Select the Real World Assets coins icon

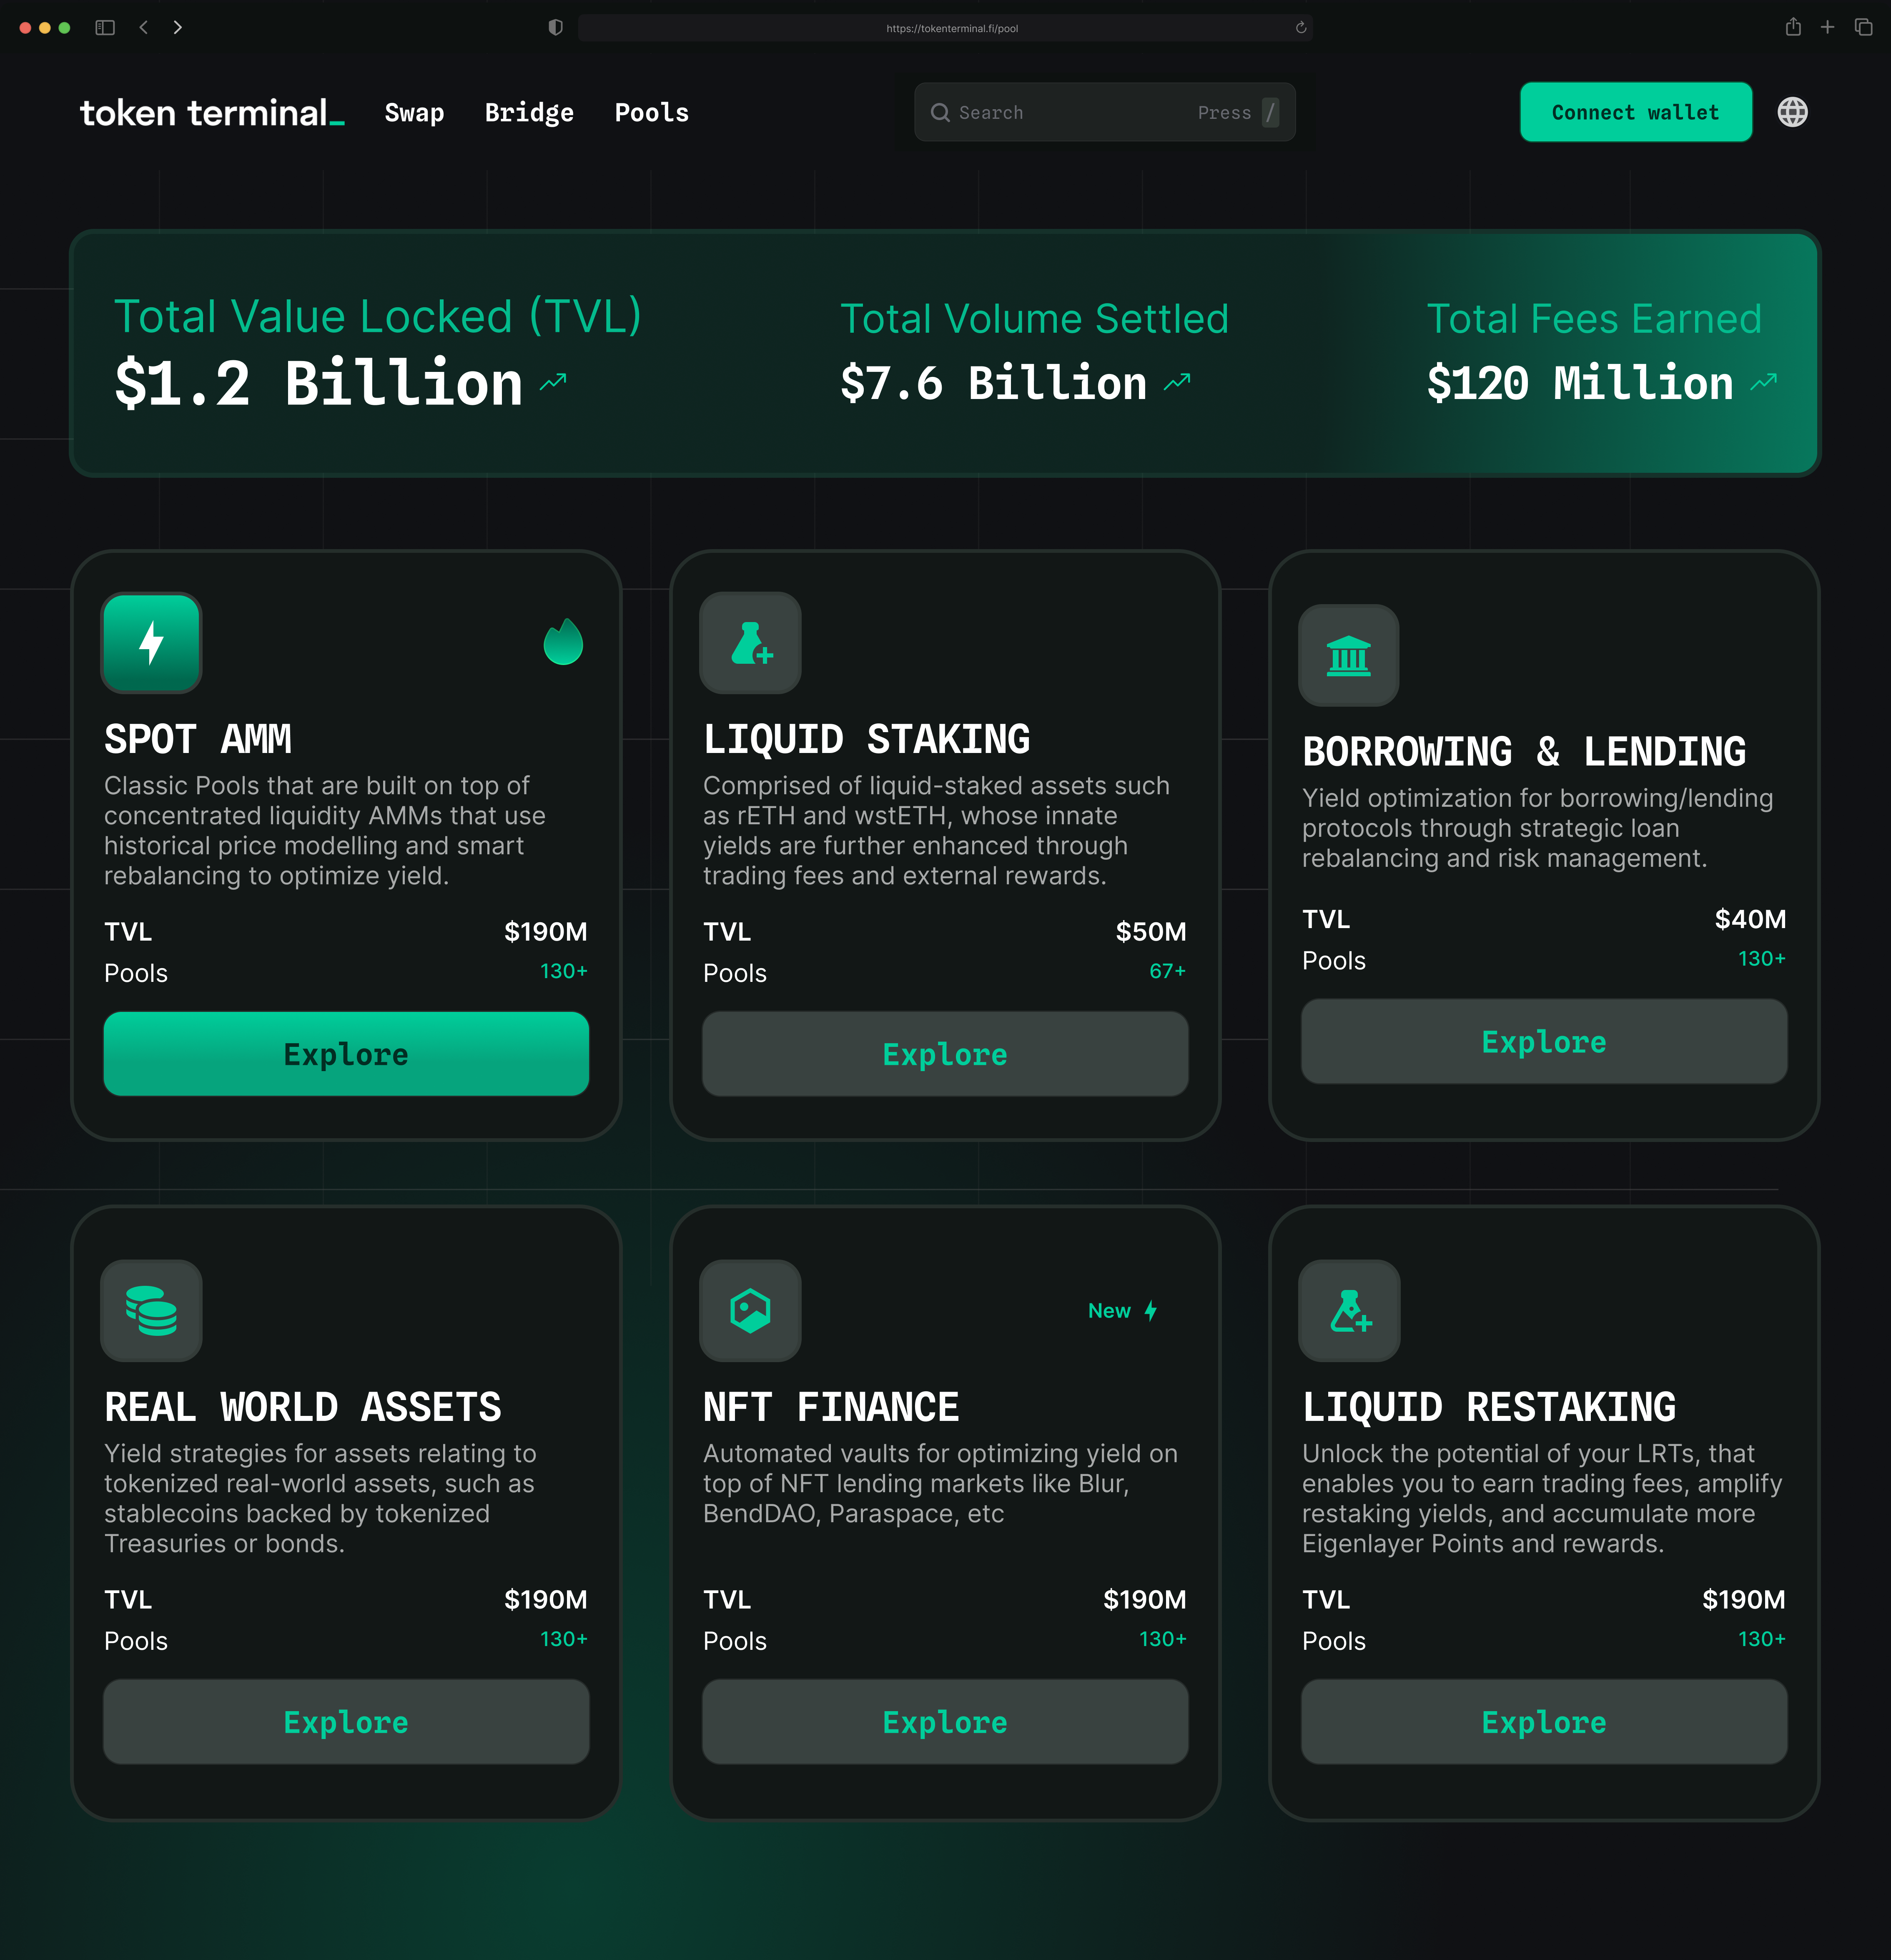151,1311
